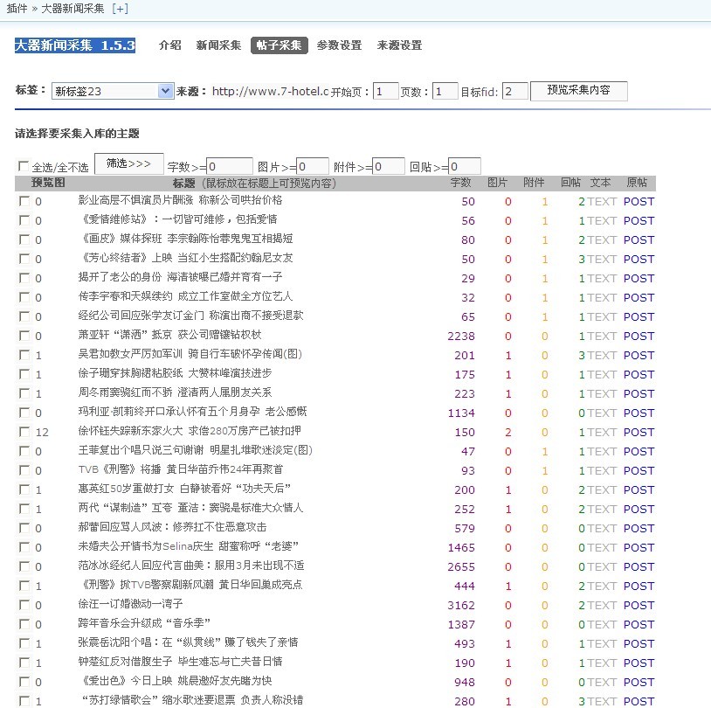The image size is (711, 708).
Task: Open title 徐子珊穿抹胸裙粘胶纸
Action: click(x=175, y=373)
